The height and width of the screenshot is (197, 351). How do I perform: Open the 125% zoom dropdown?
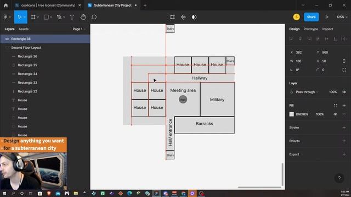click(342, 17)
